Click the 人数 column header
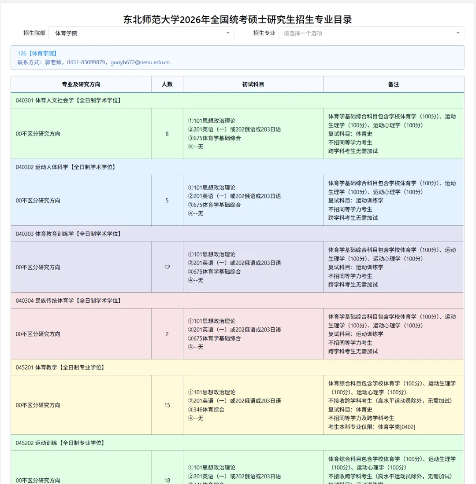 click(x=167, y=84)
